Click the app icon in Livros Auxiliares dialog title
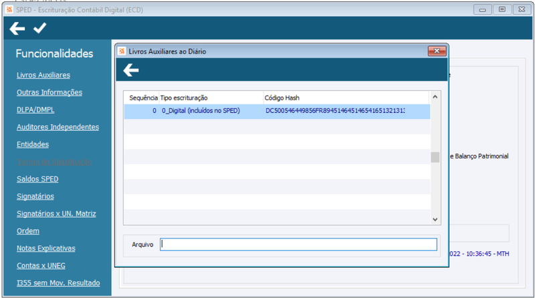The height and width of the screenshot is (298, 535). [x=122, y=51]
